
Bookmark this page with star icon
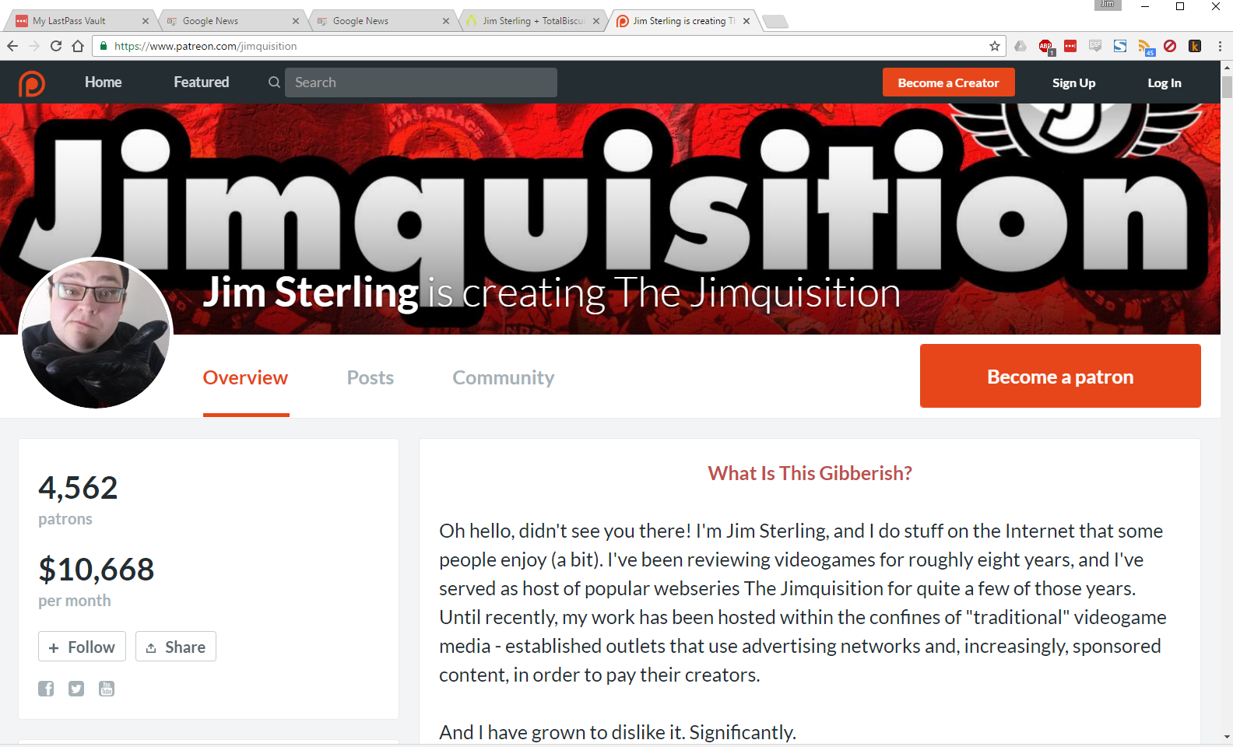point(995,46)
